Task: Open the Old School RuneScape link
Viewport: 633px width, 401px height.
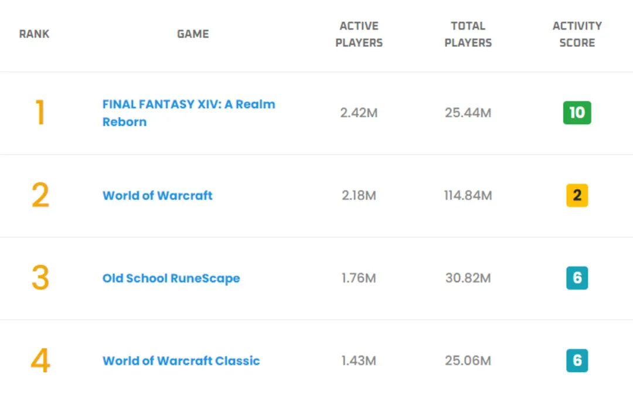Action: click(x=171, y=278)
